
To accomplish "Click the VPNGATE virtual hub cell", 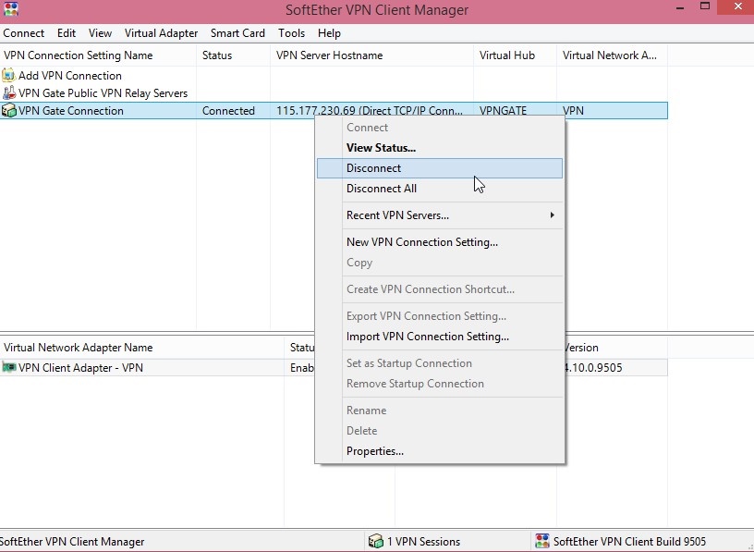I will tap(503, 111).
